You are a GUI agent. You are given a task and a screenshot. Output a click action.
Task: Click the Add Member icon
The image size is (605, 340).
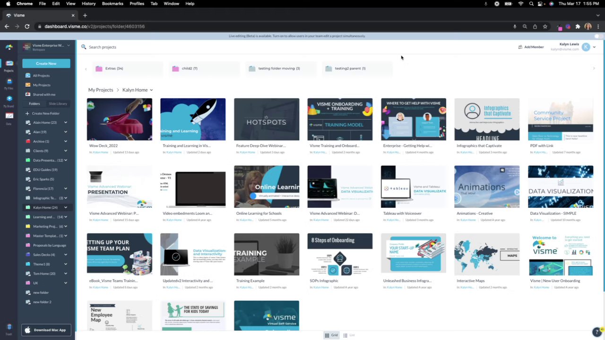[520, 47]
